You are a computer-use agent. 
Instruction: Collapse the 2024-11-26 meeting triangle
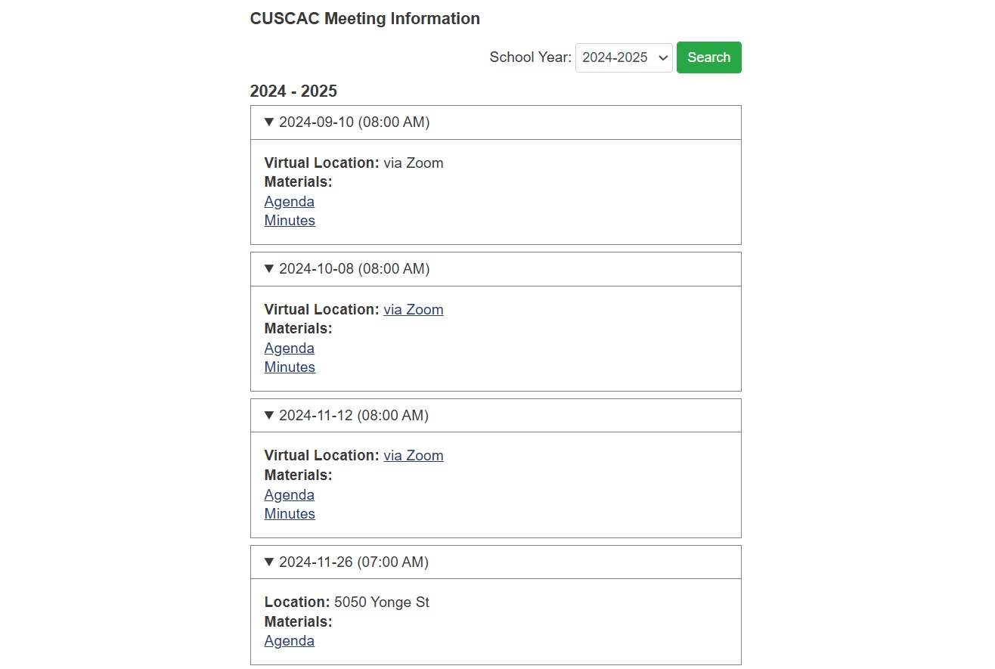coord(269,562)
